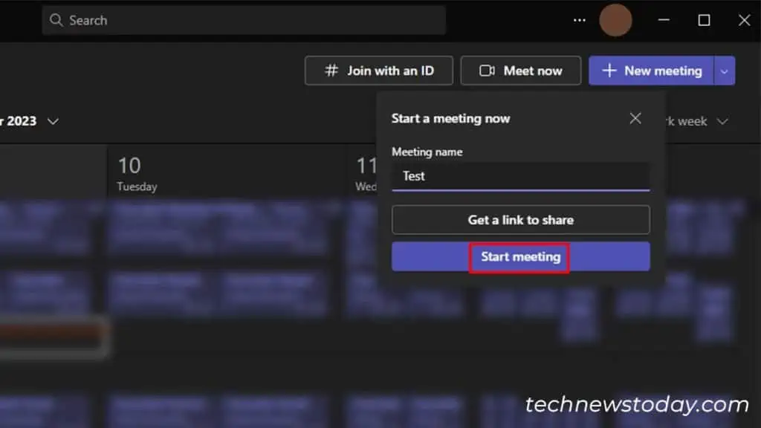761x428 pixels.
Task: Edit the Meeting name field containing Test
Action: point(520,177)
